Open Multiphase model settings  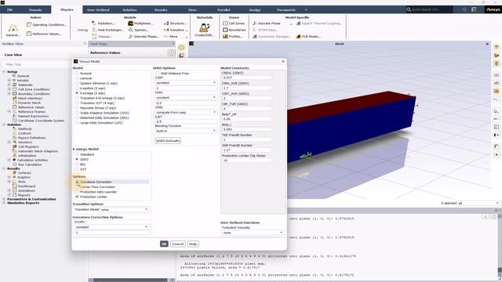tap(140, 23)
